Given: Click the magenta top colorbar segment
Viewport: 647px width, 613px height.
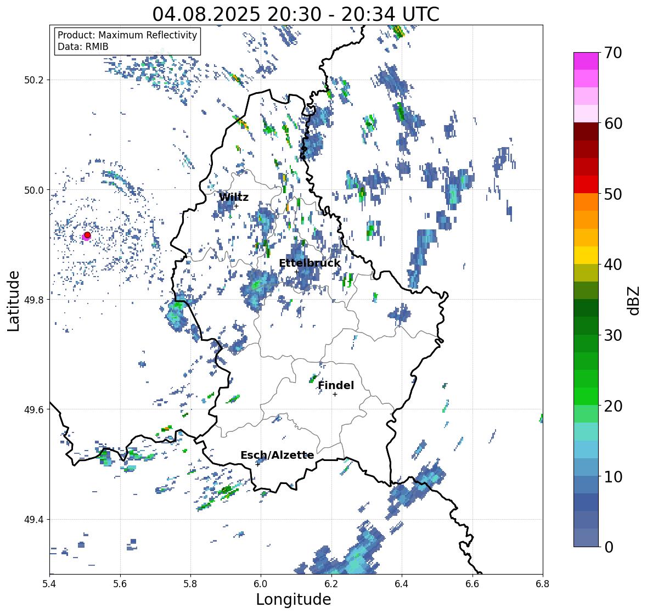Looking at the screenshot, I should [586, 61].
